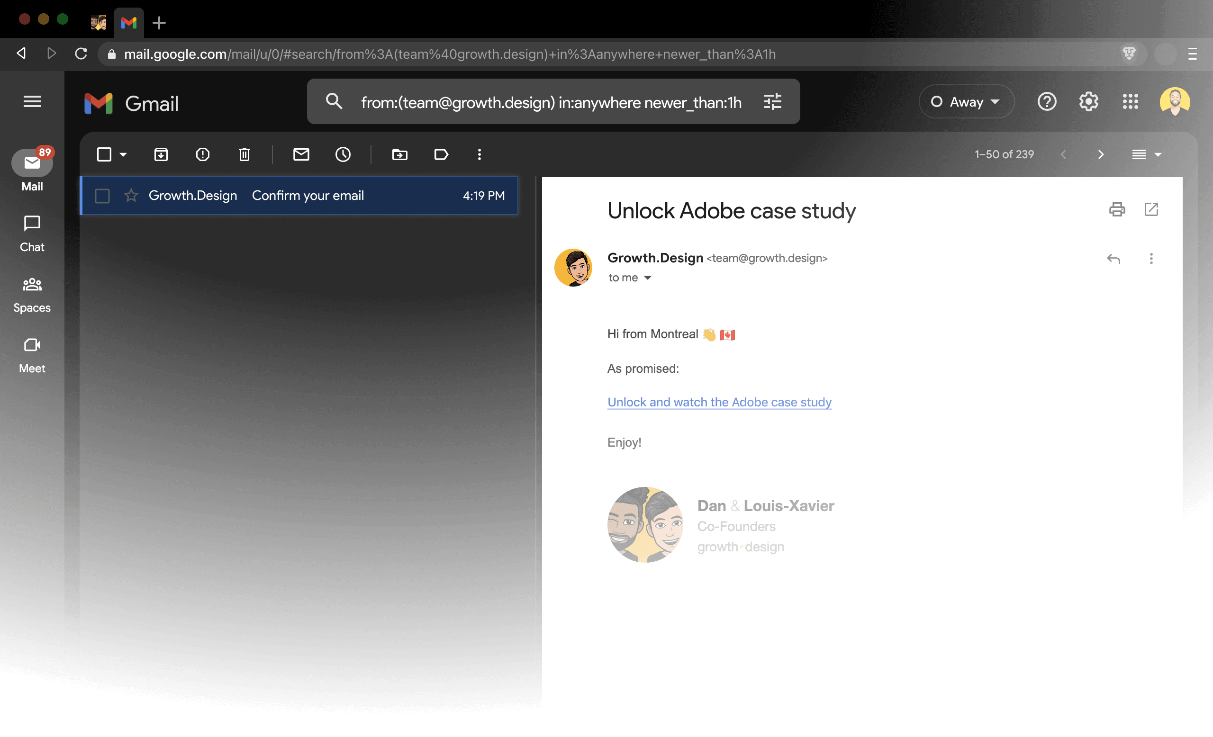Go to older results arrow
This screenshot has height=737, width=1213.
tap(1101, 154)
